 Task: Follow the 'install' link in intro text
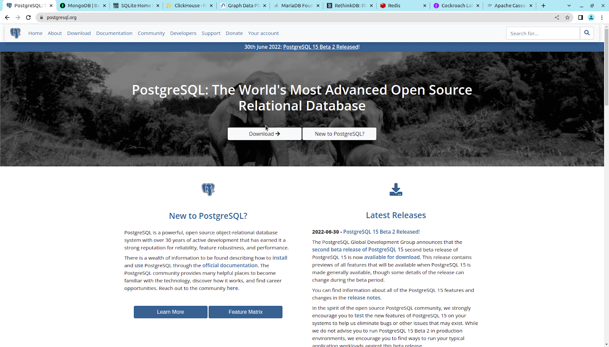(280, 258)
